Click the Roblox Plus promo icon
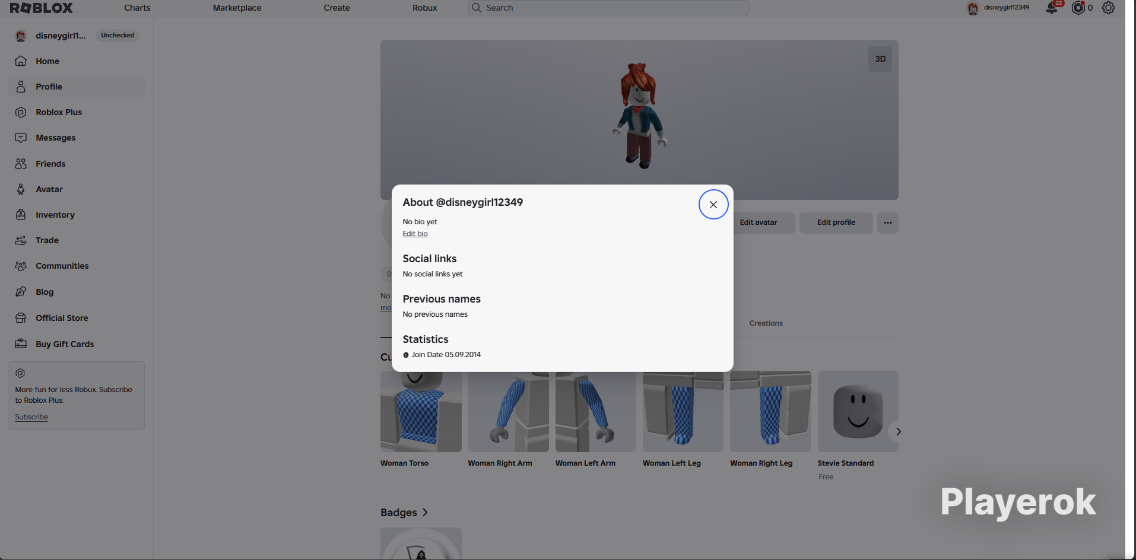 (x=20, y=373)
